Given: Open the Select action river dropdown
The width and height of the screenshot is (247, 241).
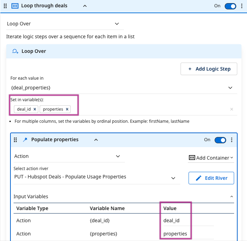Looking at the screenshot, I should (173, 178).
